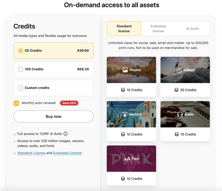Switch to the Standard license tab
Viewport: 222px width, 191px height.
point(124,29)
